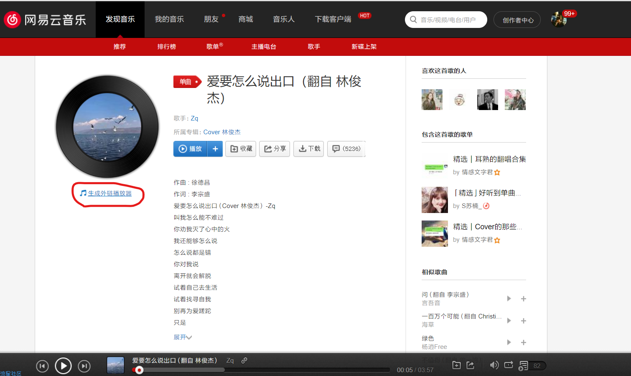This screenshot has height=376, width=631.
Task: Add 一百万个可能 to play queue
Action: click(523, 321)
